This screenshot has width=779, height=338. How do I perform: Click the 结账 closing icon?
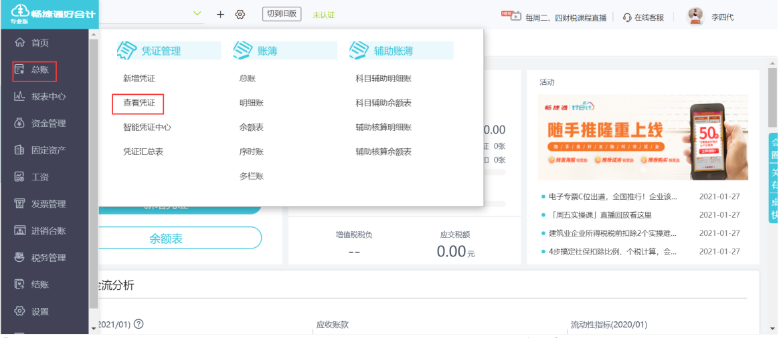[20, 285]
